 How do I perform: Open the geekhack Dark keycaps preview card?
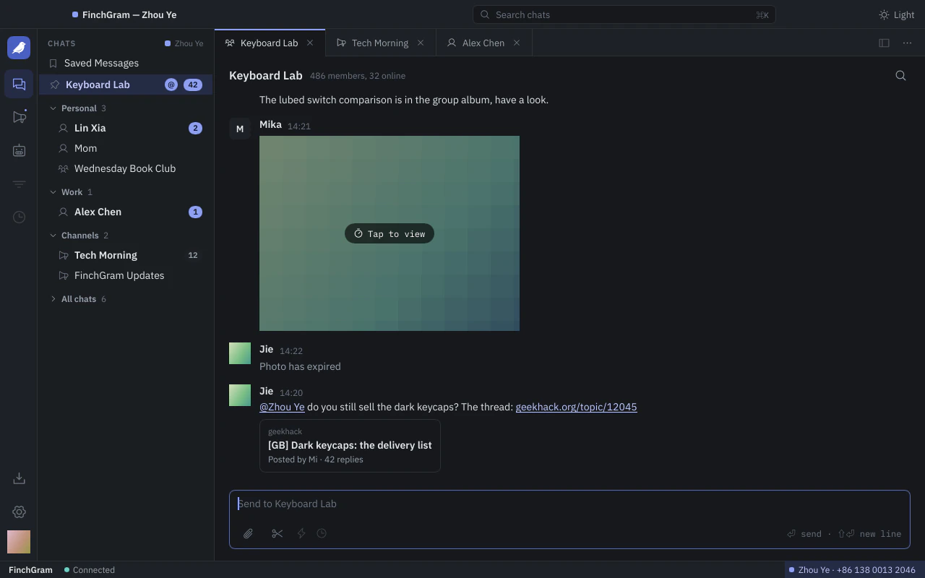[x=350, y=446]
